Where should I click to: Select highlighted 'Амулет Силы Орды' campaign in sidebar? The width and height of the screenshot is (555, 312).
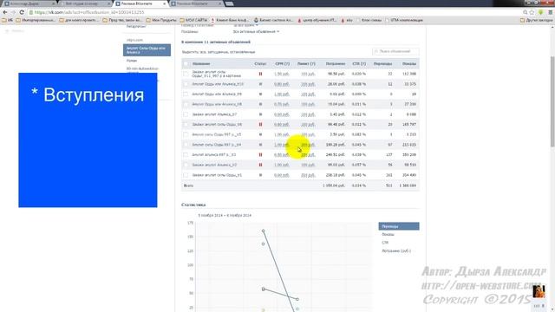click(x=147, y=50)
